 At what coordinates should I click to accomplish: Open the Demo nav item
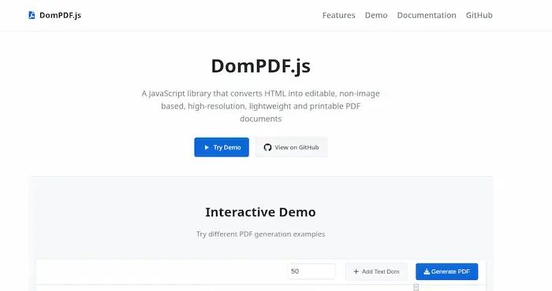point(376,16)
